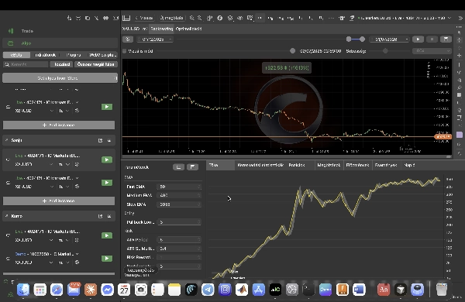Open dropdown right of the speed slider

432,51
